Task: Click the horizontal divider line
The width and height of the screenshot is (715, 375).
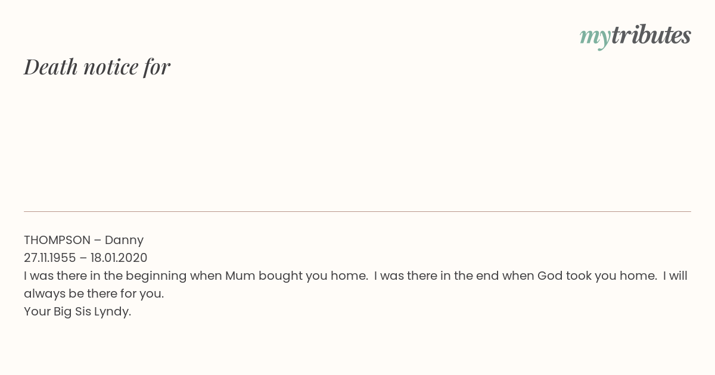Action: [x=357, y=211]
